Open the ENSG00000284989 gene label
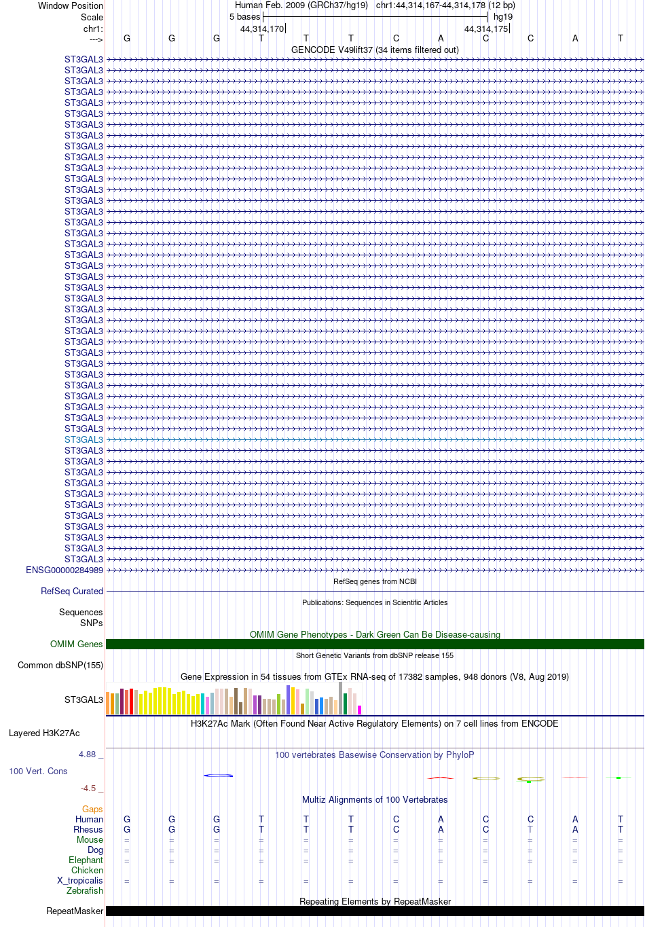This screenshot has height=927, width=645. 64,570
